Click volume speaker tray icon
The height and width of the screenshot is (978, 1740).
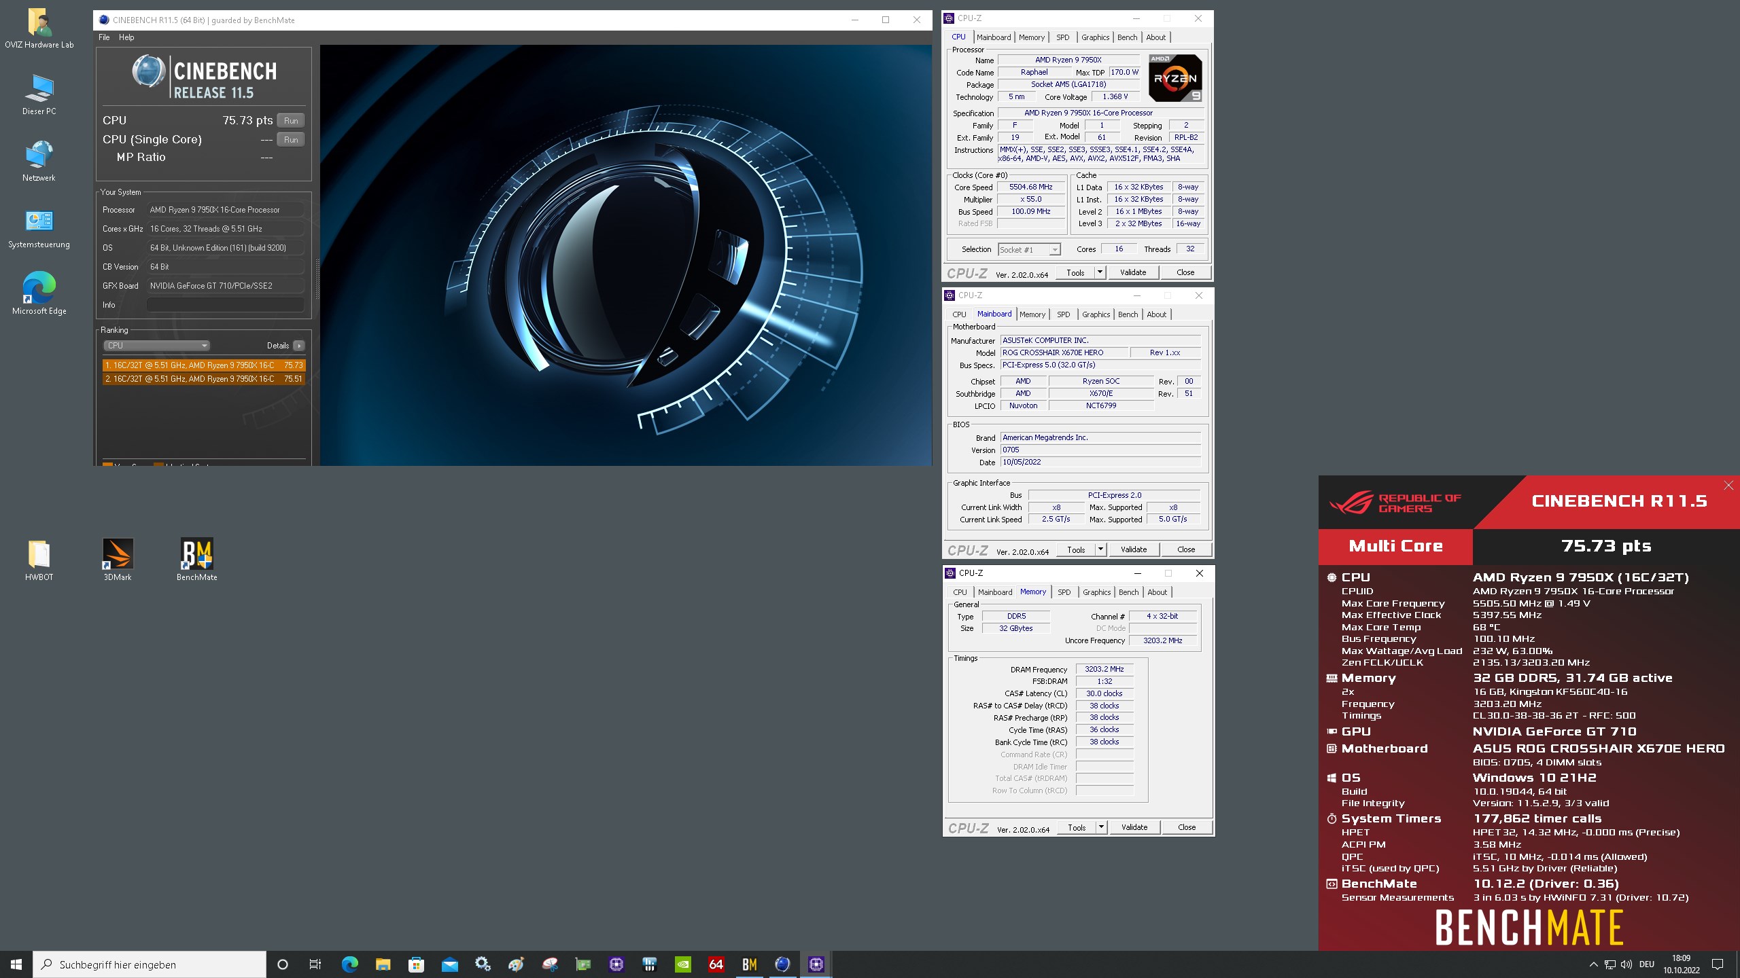pyautogui.click(x=1626, y=964)
